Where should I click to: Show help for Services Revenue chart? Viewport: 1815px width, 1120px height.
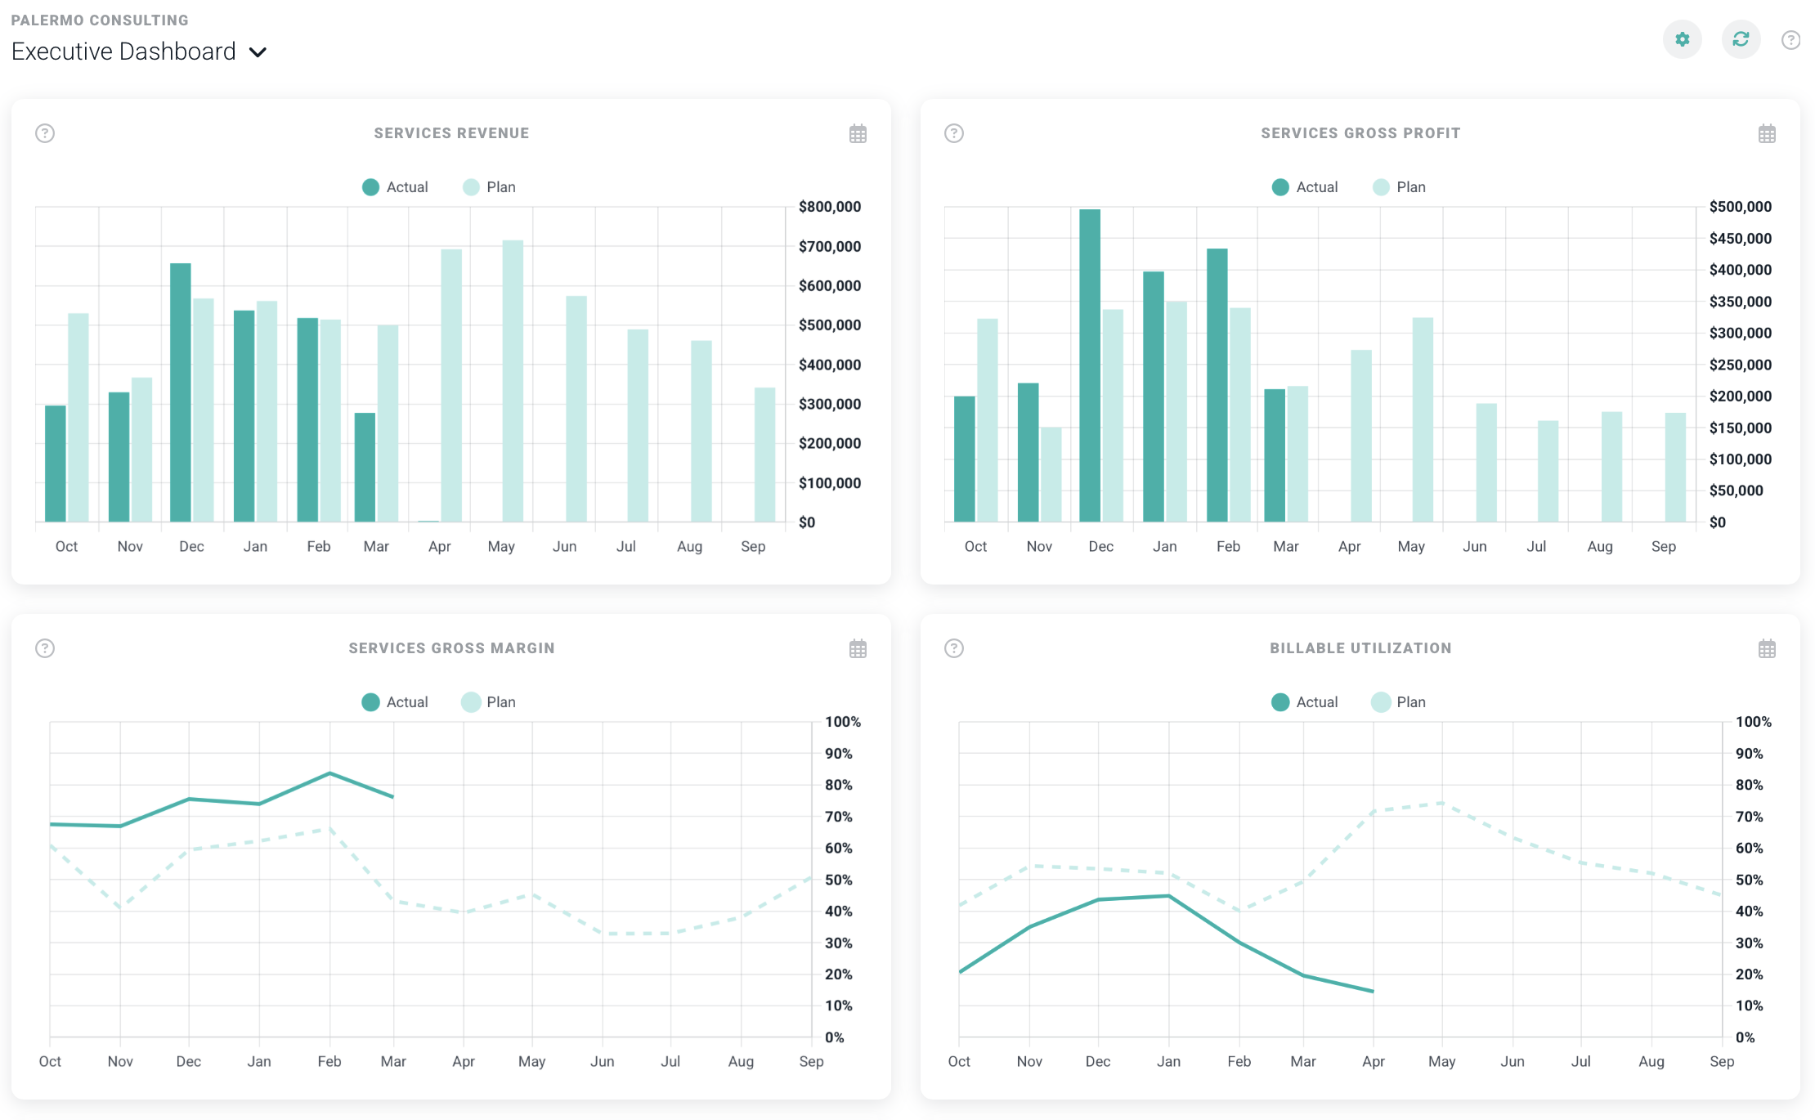pyautogui.click(x=45, y=133)
